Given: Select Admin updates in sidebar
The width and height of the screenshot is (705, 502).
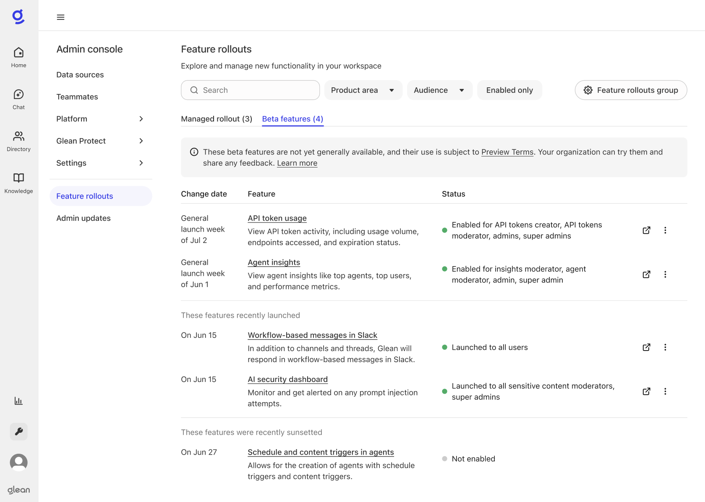Looking at the screenshot, I should pyautogui.click(x=84, y=218).
